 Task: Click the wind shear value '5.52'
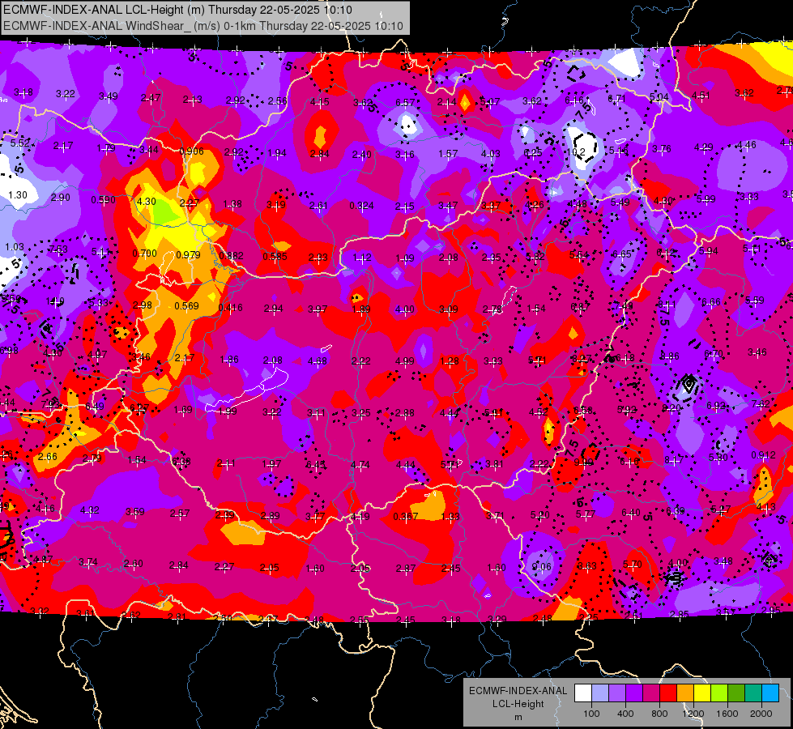pos(19,143)
